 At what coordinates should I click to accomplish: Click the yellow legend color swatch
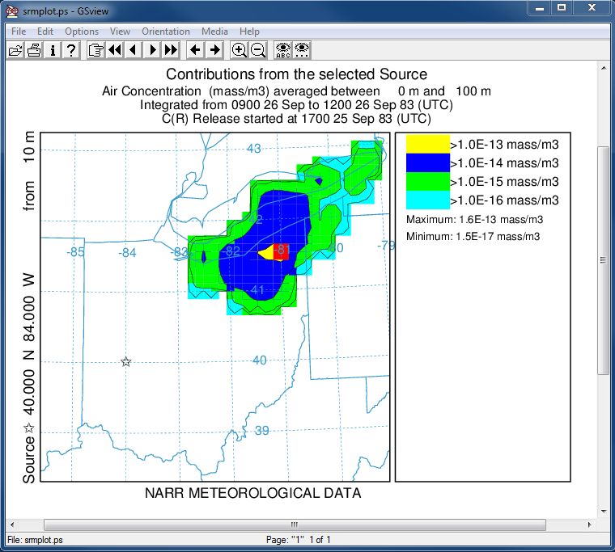(426, 144)
